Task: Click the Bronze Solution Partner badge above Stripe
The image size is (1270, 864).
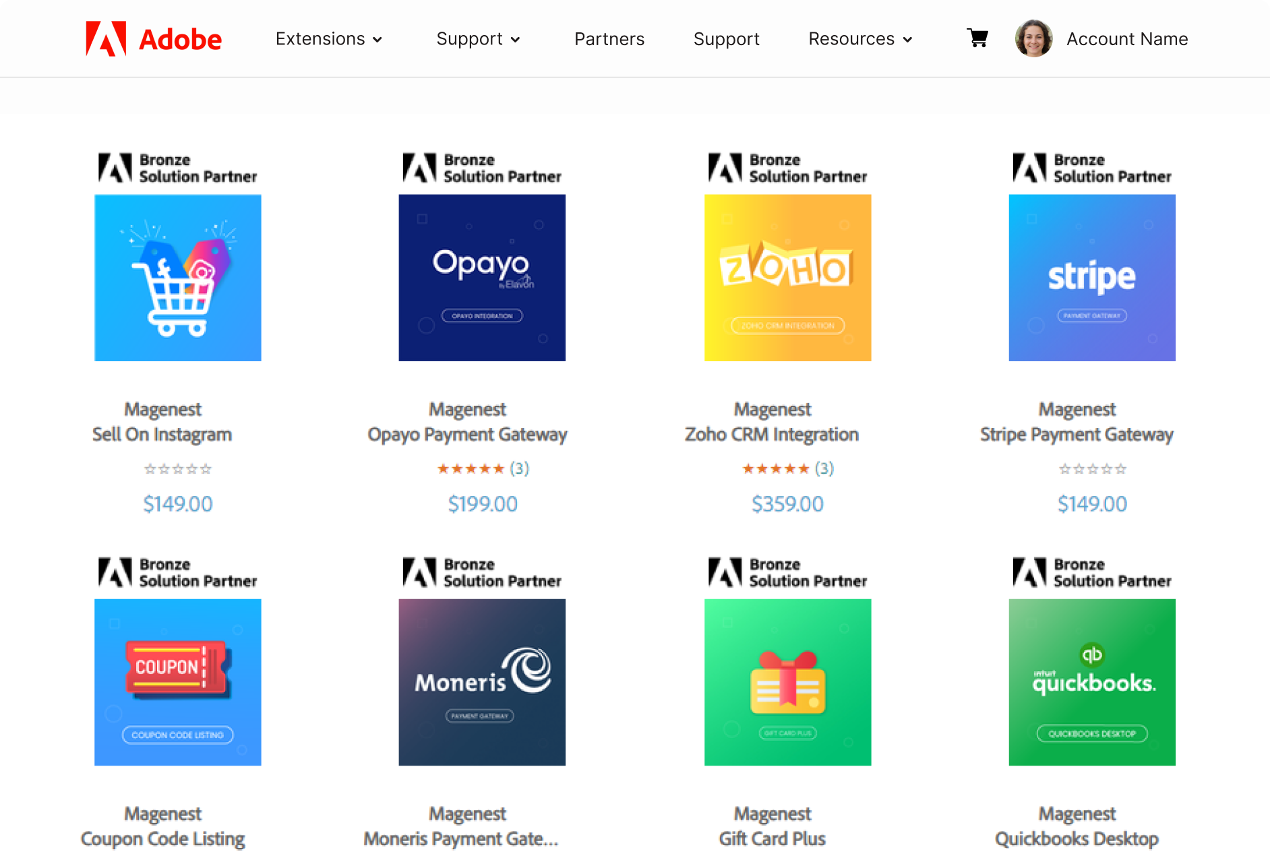Action: click(1092, 168)
